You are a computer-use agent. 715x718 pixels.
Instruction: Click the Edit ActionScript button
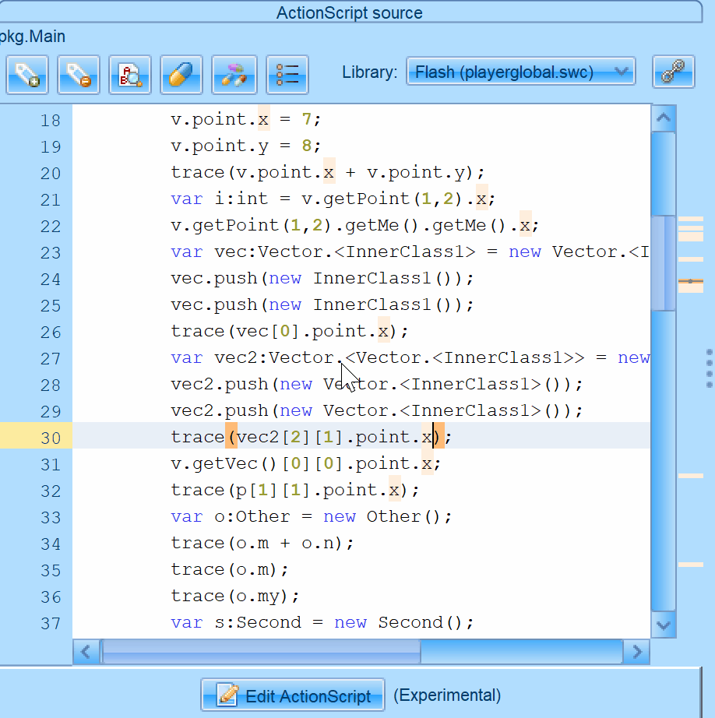click(x=293, y=695)
